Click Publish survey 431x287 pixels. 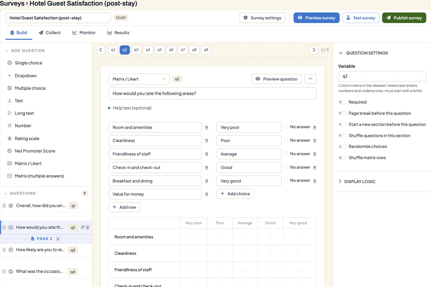(404, 18)
